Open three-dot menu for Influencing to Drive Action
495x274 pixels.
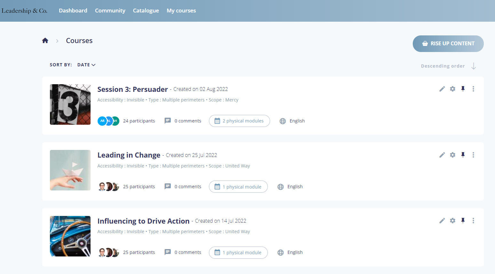[473, 221]
